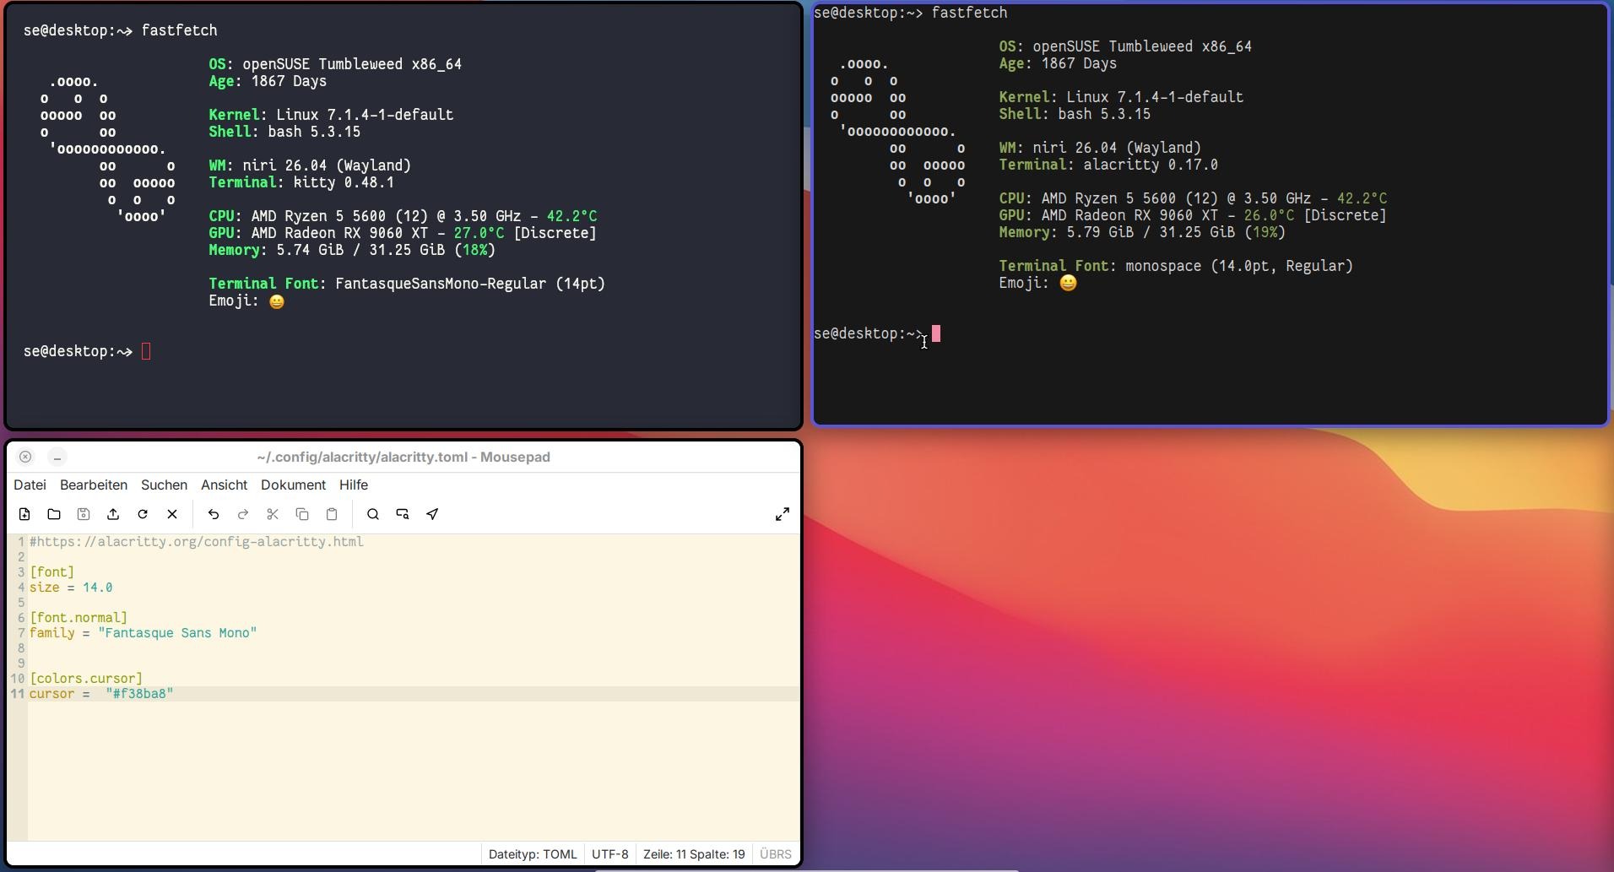This screenshot has height=872, width=1614.
Task: Click the emoji in the alacritty terminal output
Action: (1068, 284)
